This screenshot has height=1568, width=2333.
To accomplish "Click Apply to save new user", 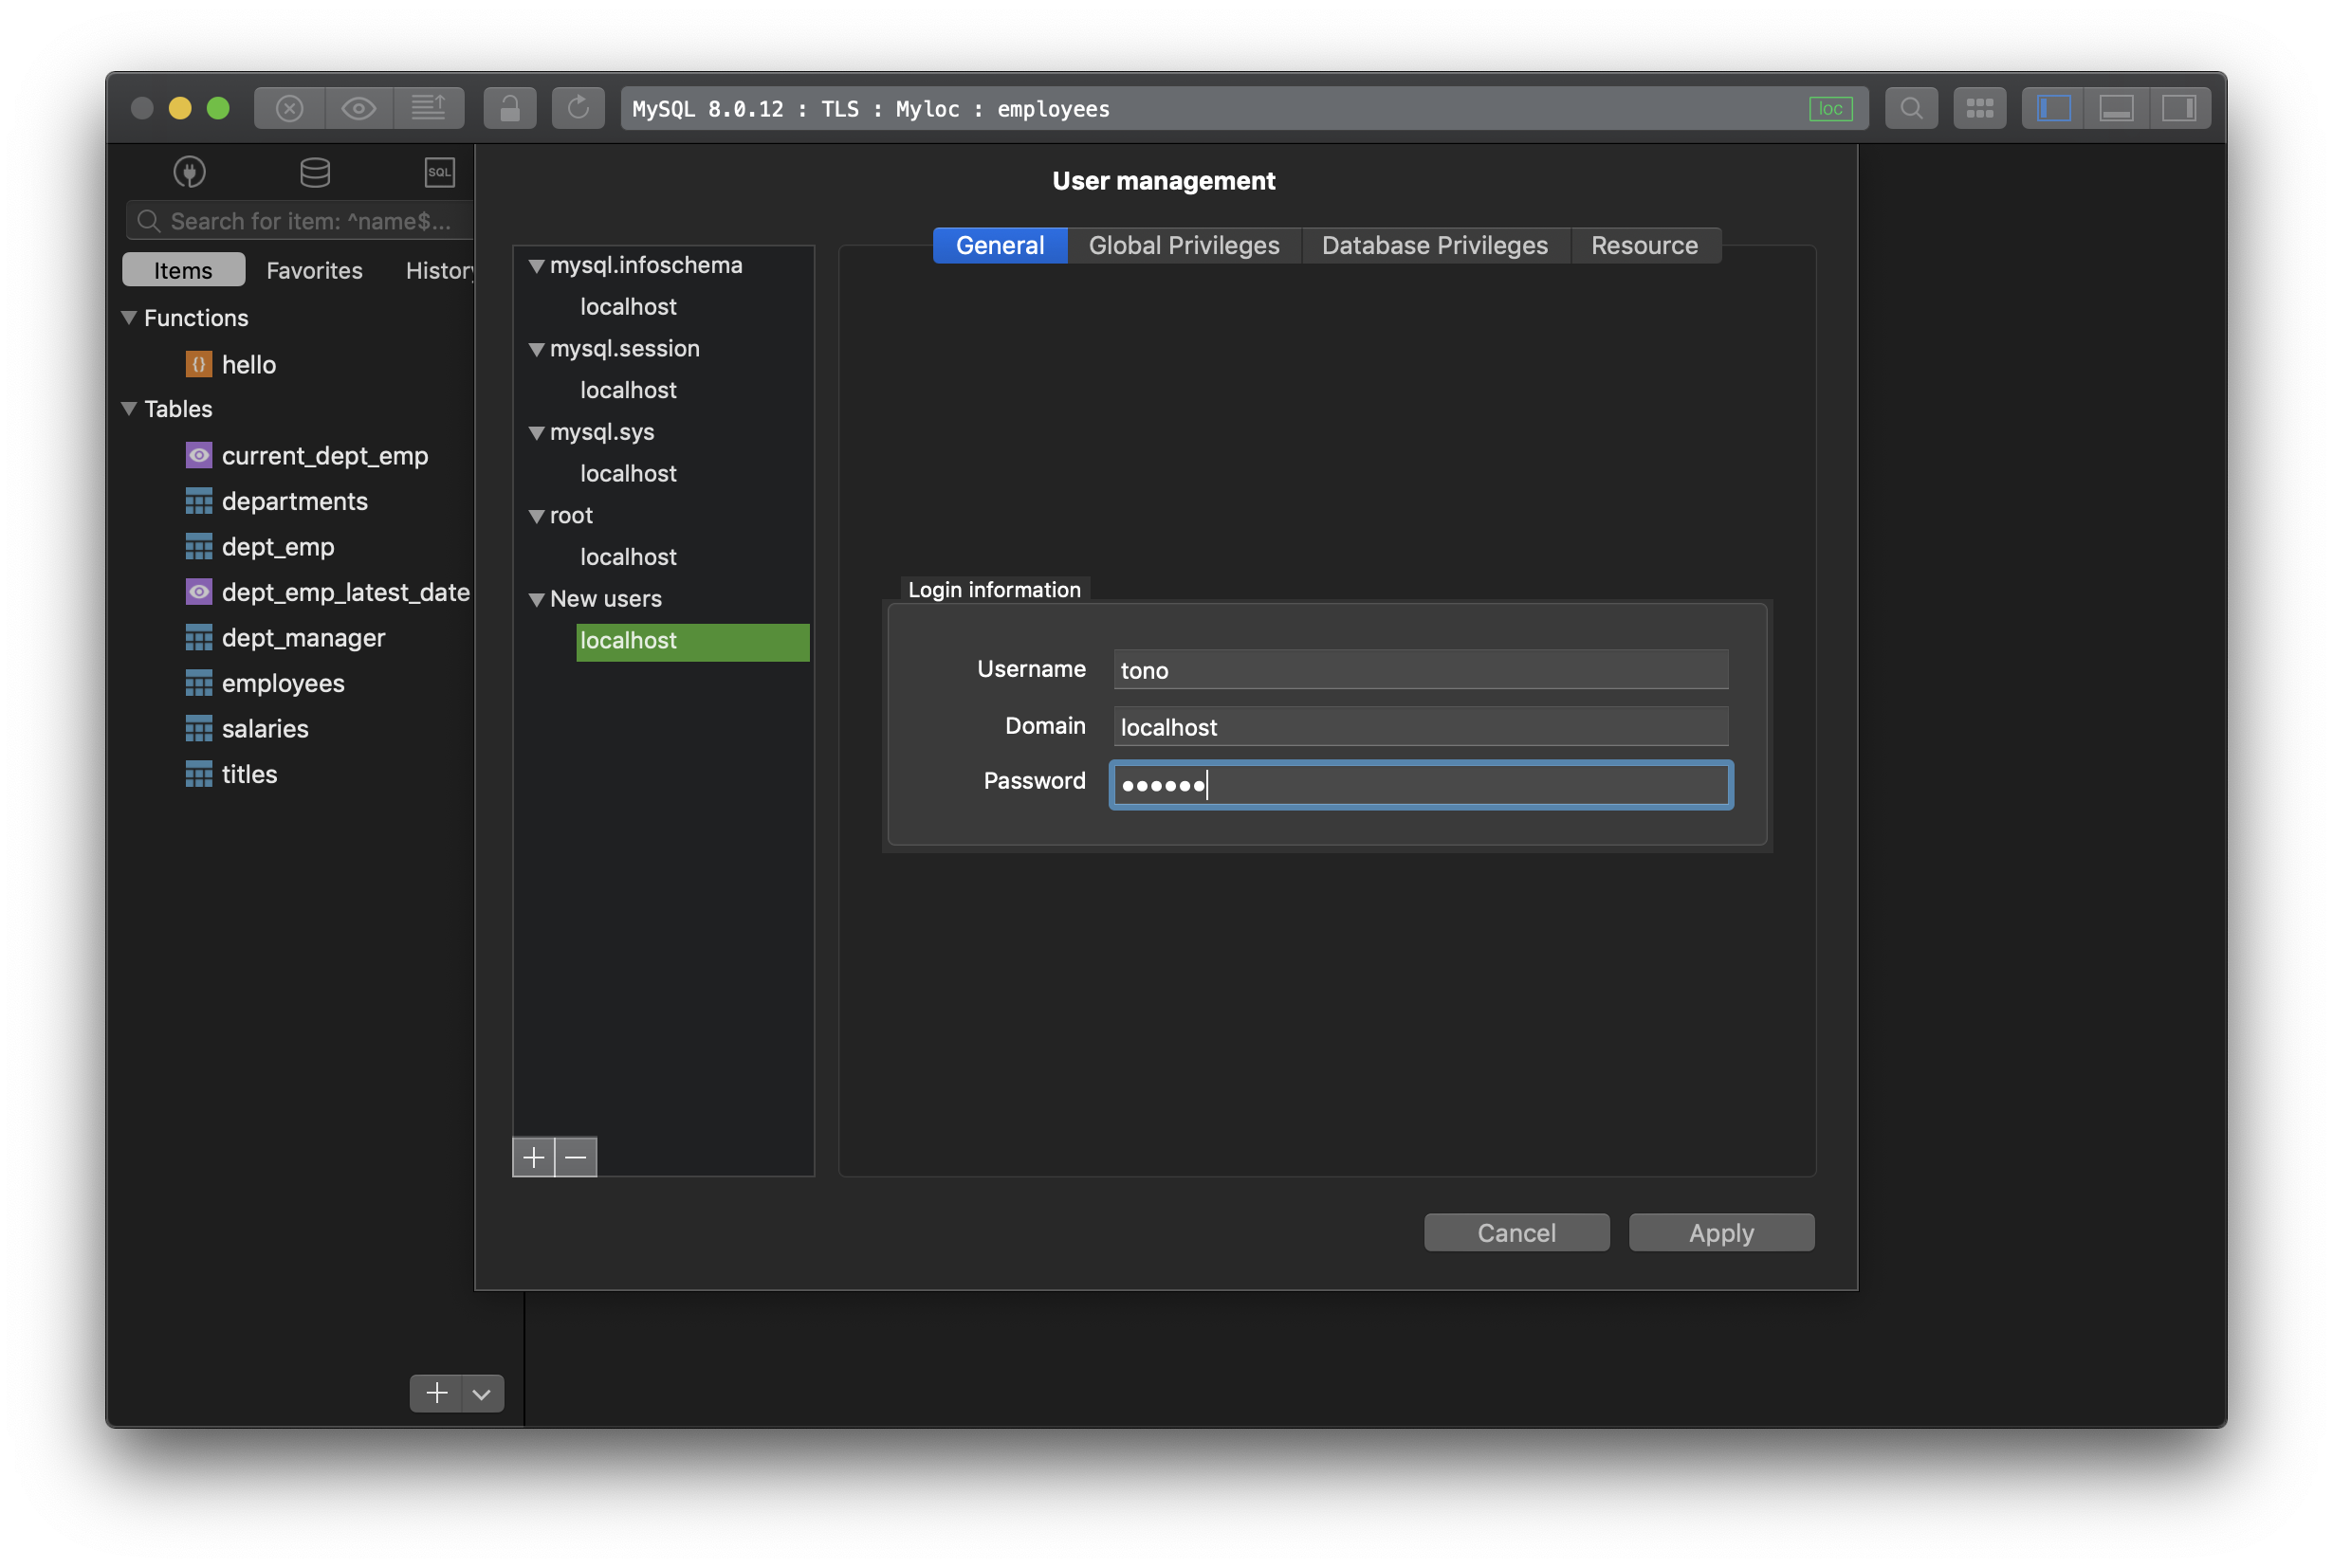I will tap(1720, 1231).
